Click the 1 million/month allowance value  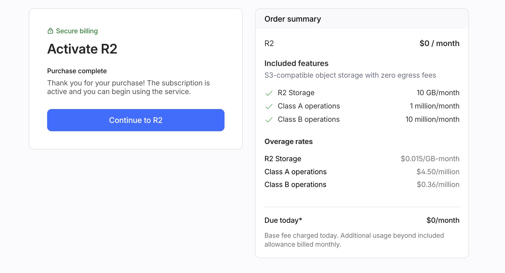(x=435, y=106)
